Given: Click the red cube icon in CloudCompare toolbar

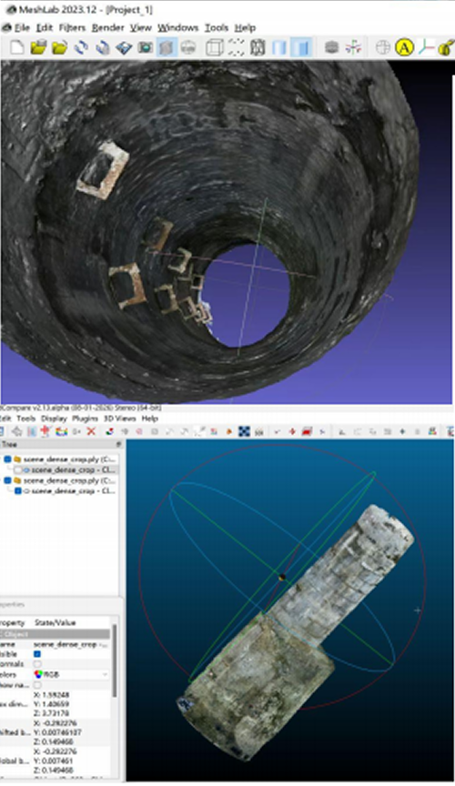Looking at the screenshot, I should coord(307,431).
